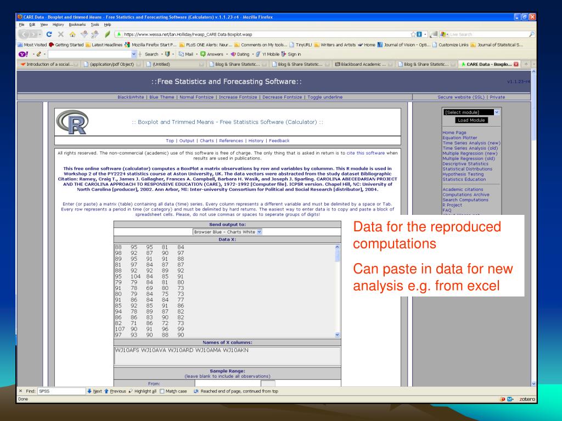562x421 pixels.
Task: Open Yahoo Answers from the toolbar
Action: 212,54
